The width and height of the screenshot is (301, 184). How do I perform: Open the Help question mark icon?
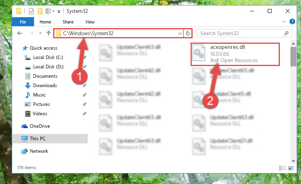(x=292, y=21)
